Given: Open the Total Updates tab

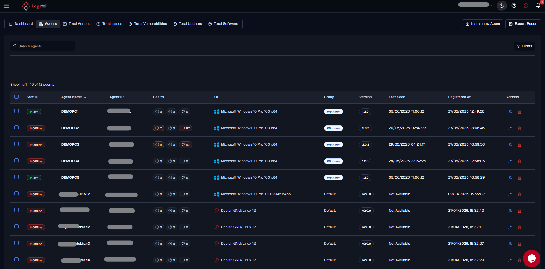Looking at the screenshot, I should (x=187, y=24).
